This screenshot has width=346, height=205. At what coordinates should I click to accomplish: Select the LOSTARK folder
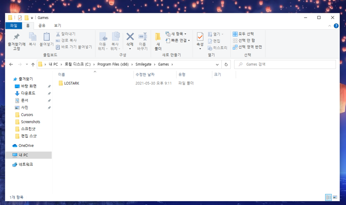(69, 83)
